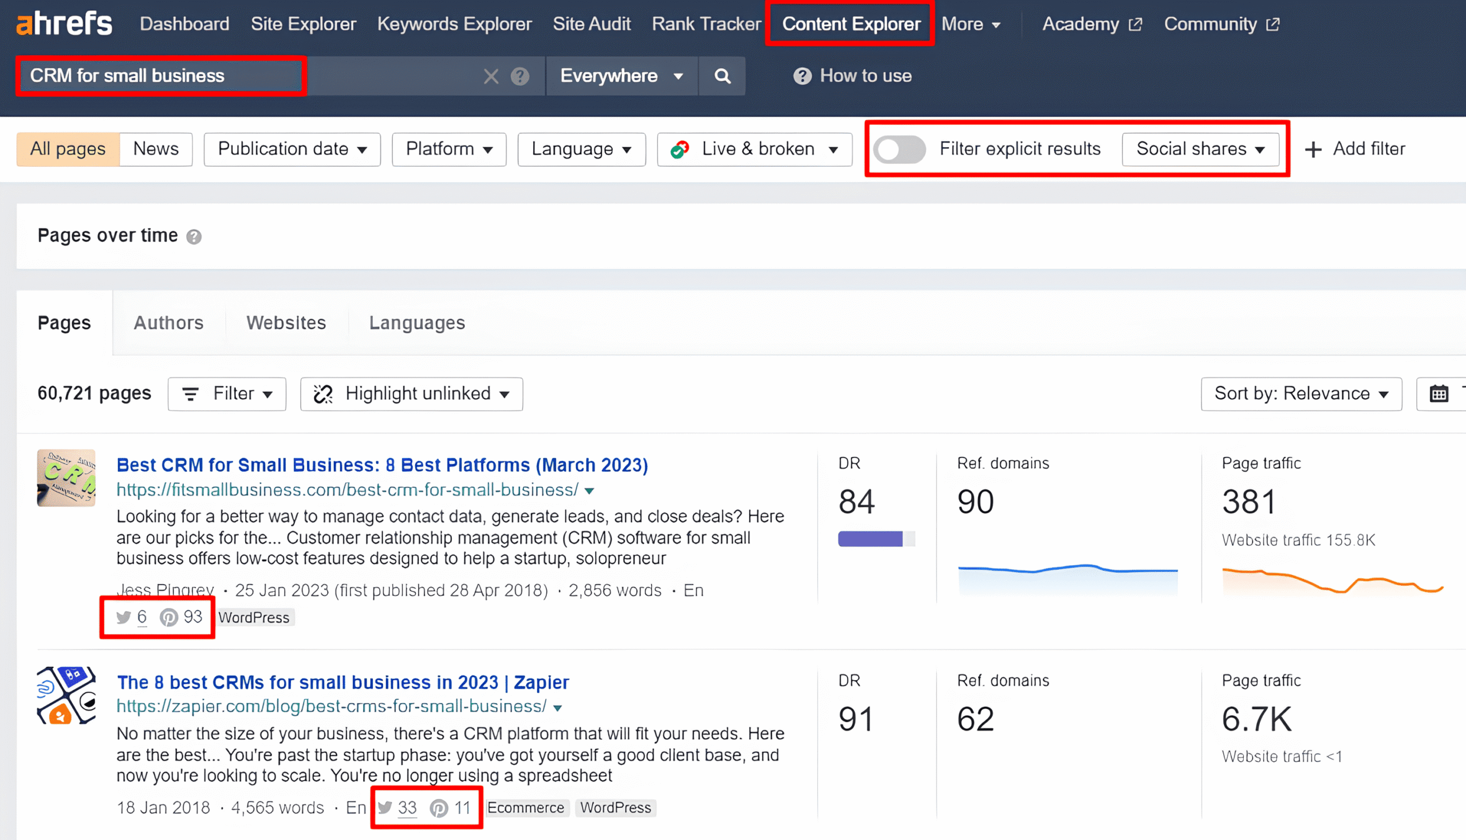Select the All pages option
Image resolution: width=1466 pixels, height=840 pixels.
68,149
